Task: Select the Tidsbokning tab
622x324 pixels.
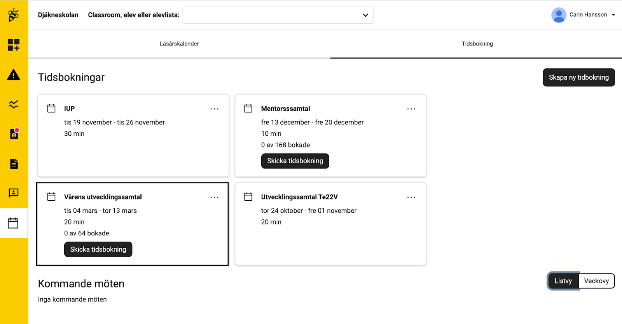Action: click(x=477, y=44)
